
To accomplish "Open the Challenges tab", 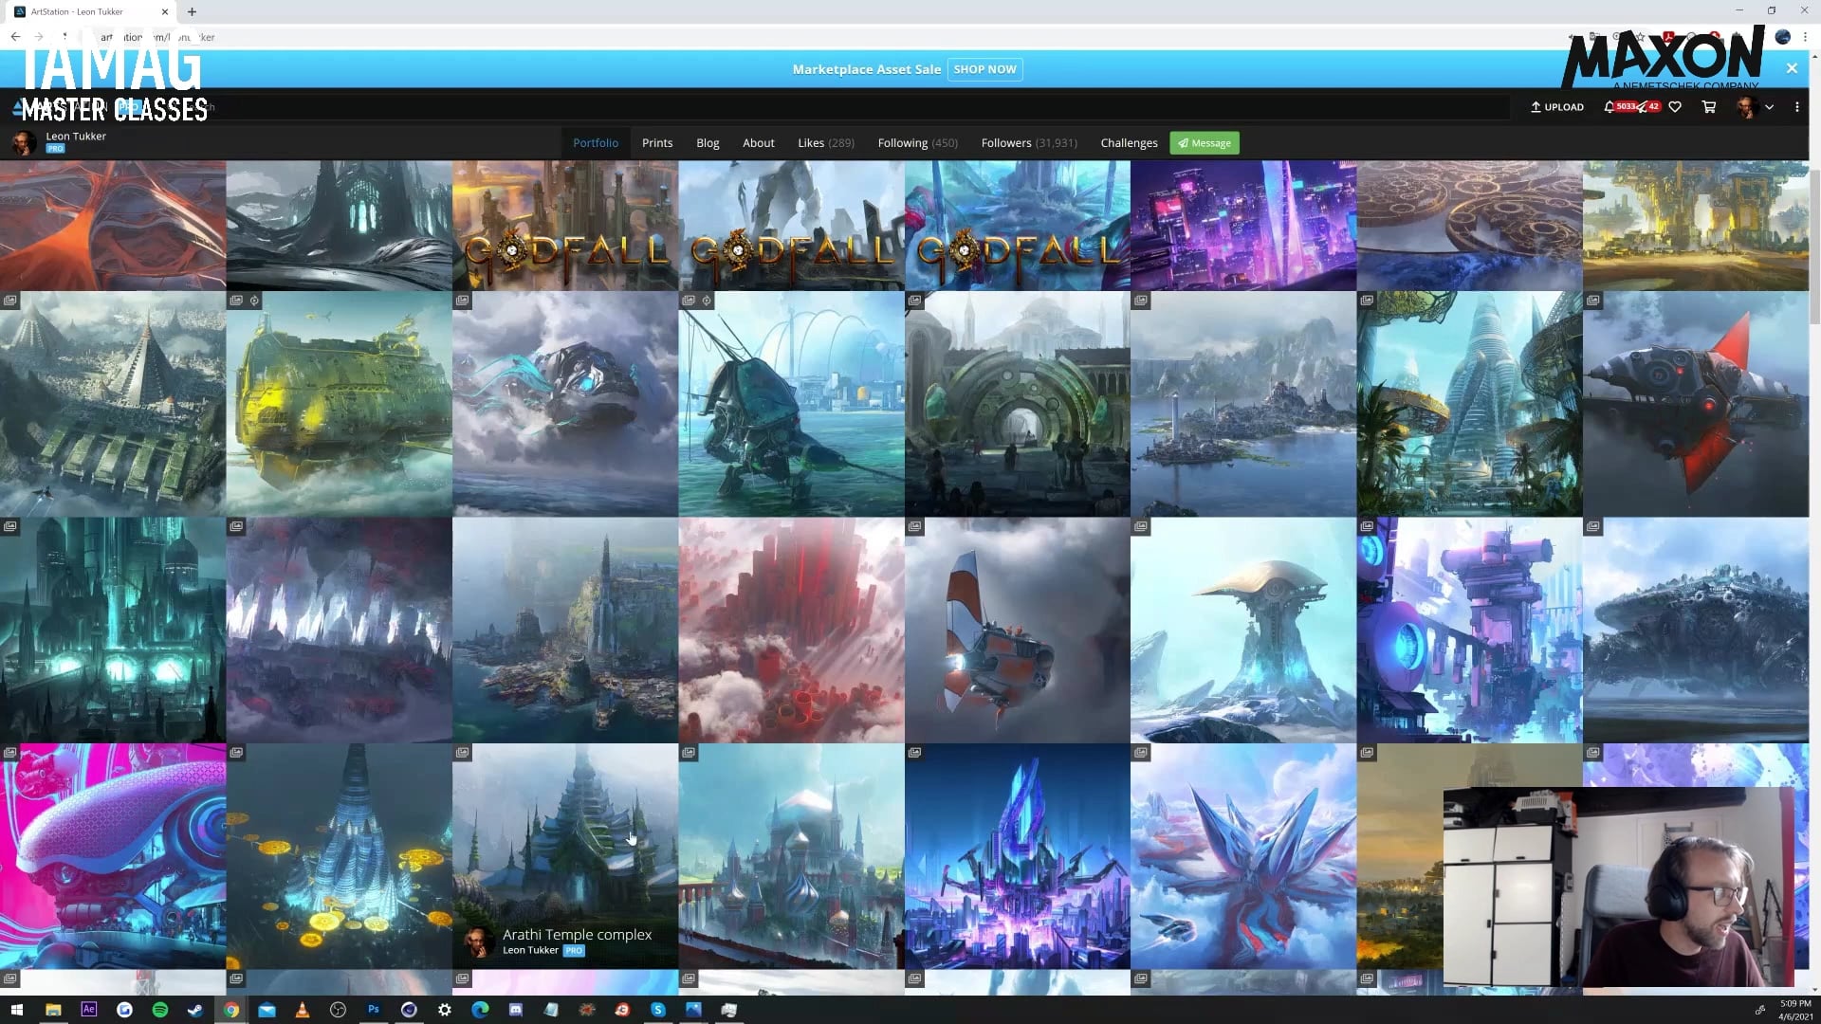I will [x=1129, y=143].
